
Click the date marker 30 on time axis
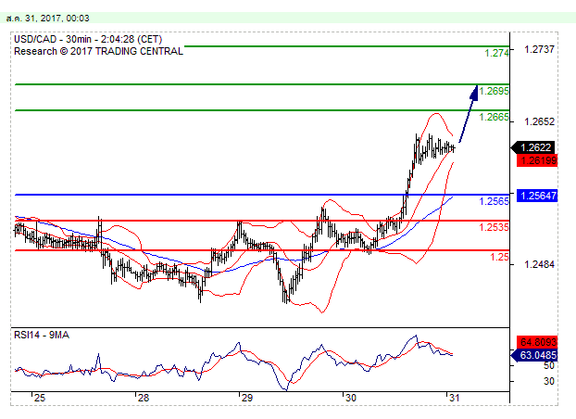point(351,398)
